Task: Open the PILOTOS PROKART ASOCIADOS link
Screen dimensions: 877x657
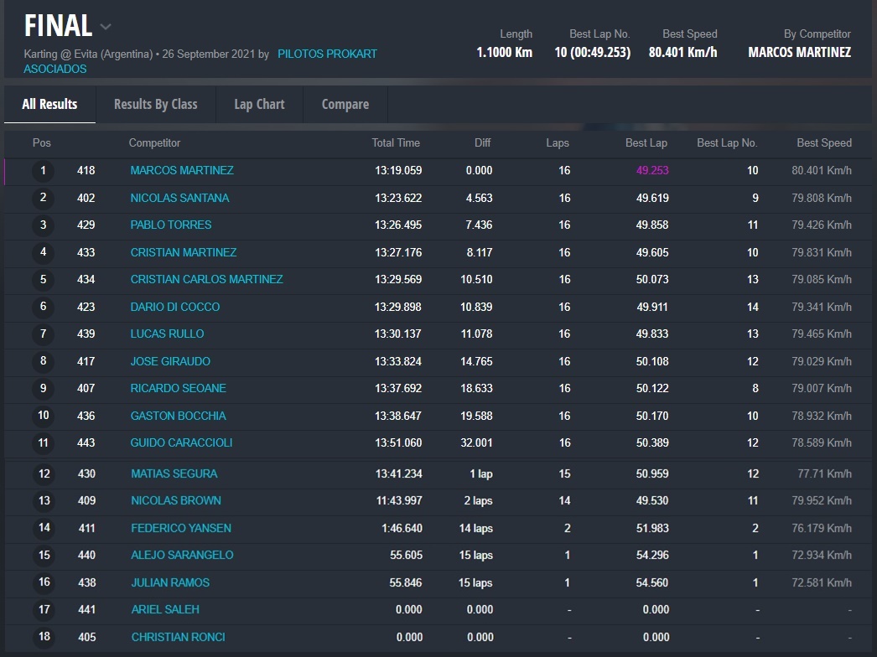Action: (x=327, y=54)
